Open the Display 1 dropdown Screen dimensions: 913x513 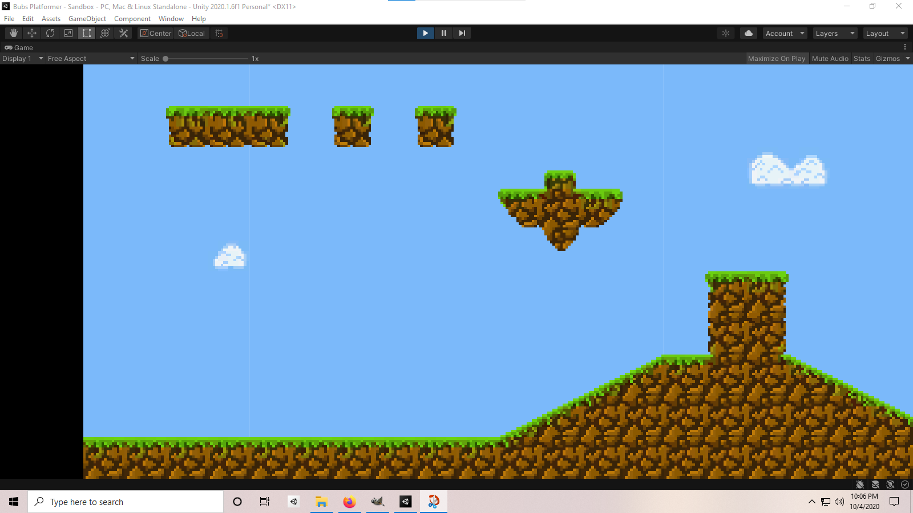[x=23, y=58]
